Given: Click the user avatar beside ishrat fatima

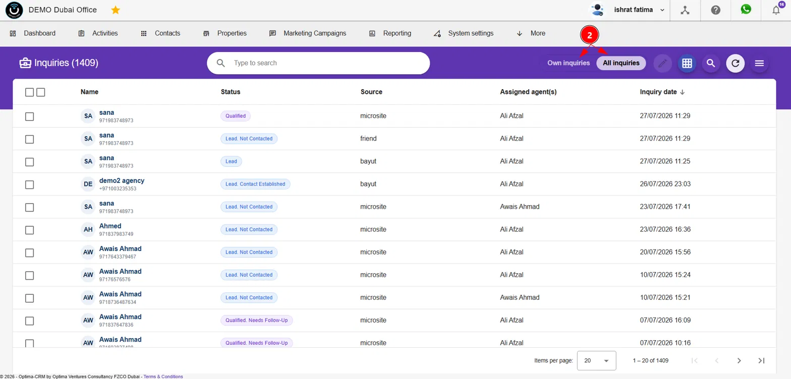Looking at the screenshot, I should [x=597, y=10].
